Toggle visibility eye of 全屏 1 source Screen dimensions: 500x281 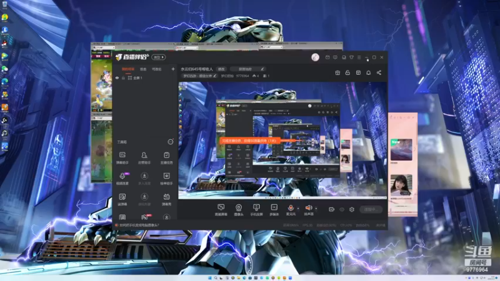(117, 77)
